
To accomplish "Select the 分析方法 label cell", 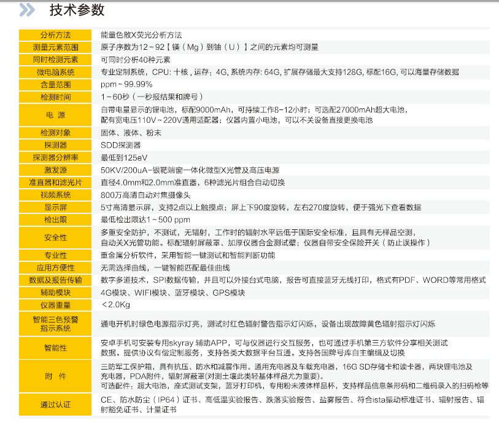I will [x=56, y=35].
